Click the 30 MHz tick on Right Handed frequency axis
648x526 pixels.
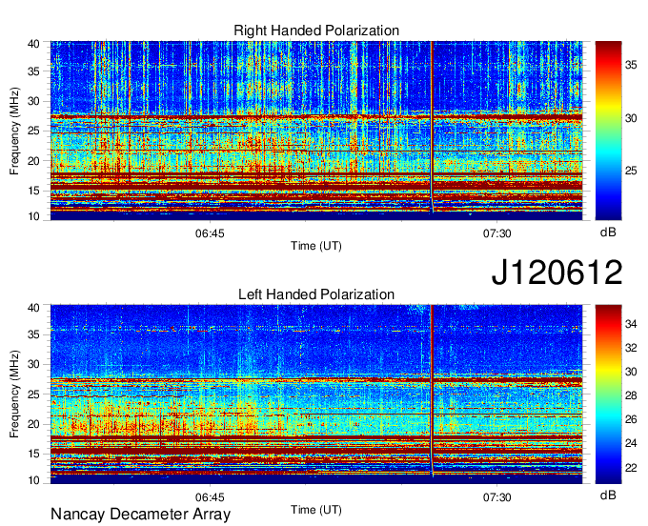34,101
